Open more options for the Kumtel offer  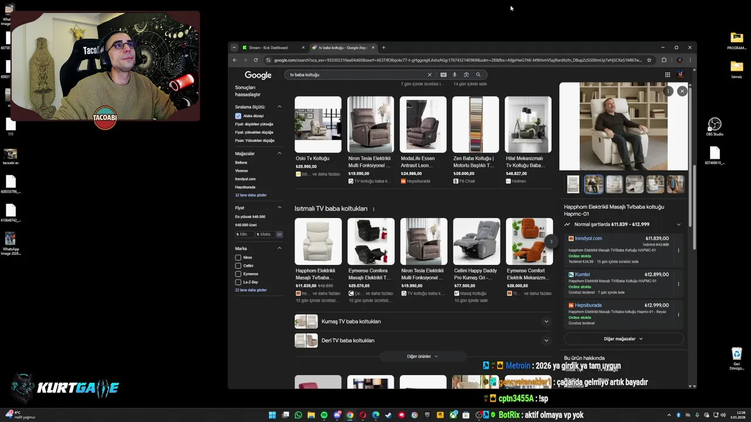click(x=679, y=284)
